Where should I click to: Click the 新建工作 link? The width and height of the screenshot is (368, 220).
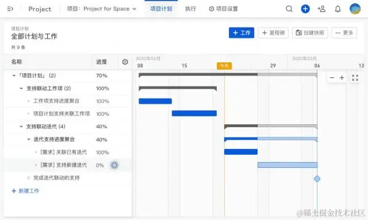pyautogui.click(x=25, y=191)
